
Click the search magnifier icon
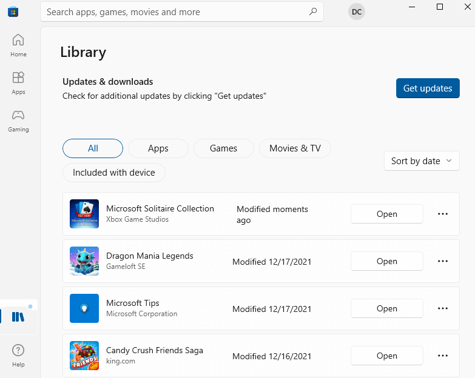point(313,12)
